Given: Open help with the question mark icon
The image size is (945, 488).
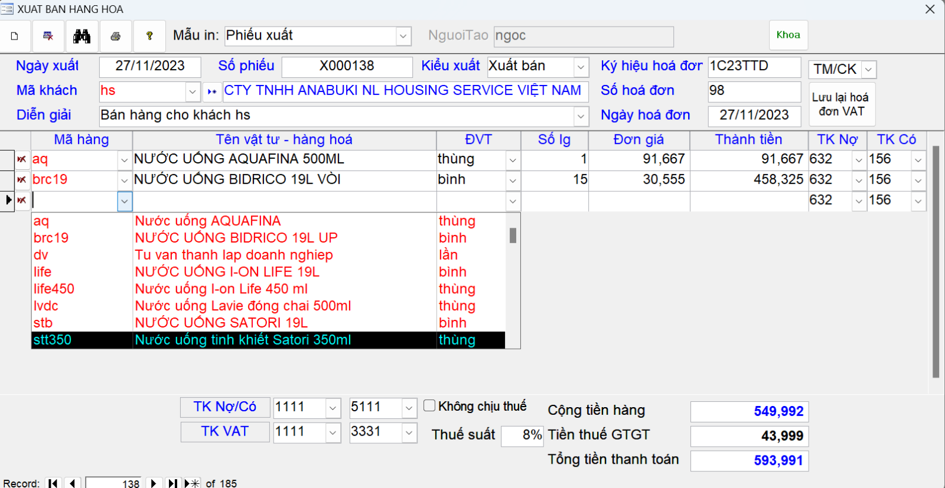Looking at the screenshot, I should (x=149, y=36).
